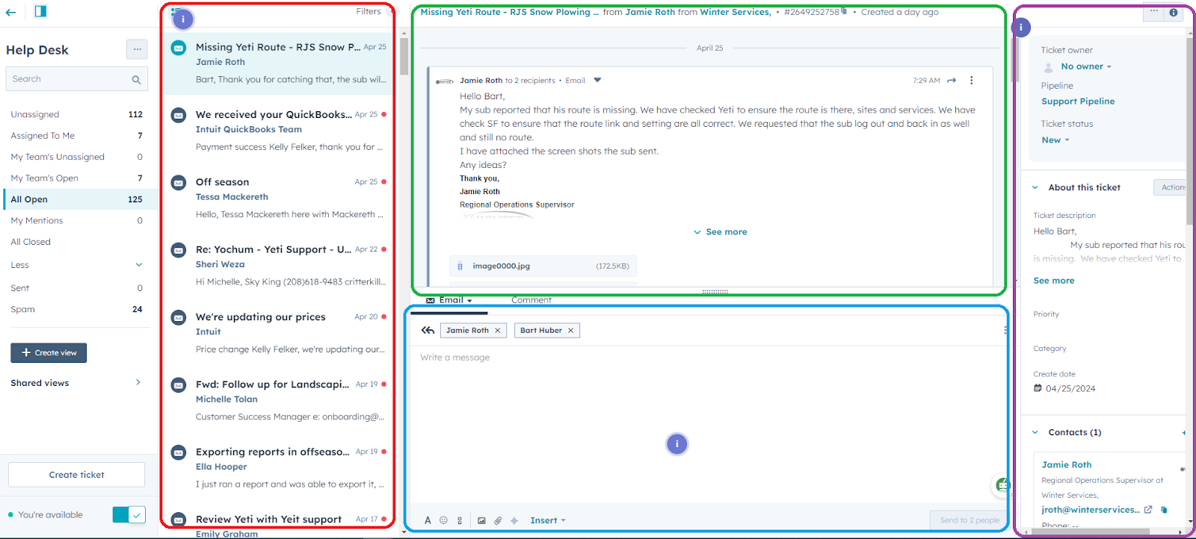1196x539 pixels.
Task: Remove Jamie Roth from recipients
Action: point(498,330)
